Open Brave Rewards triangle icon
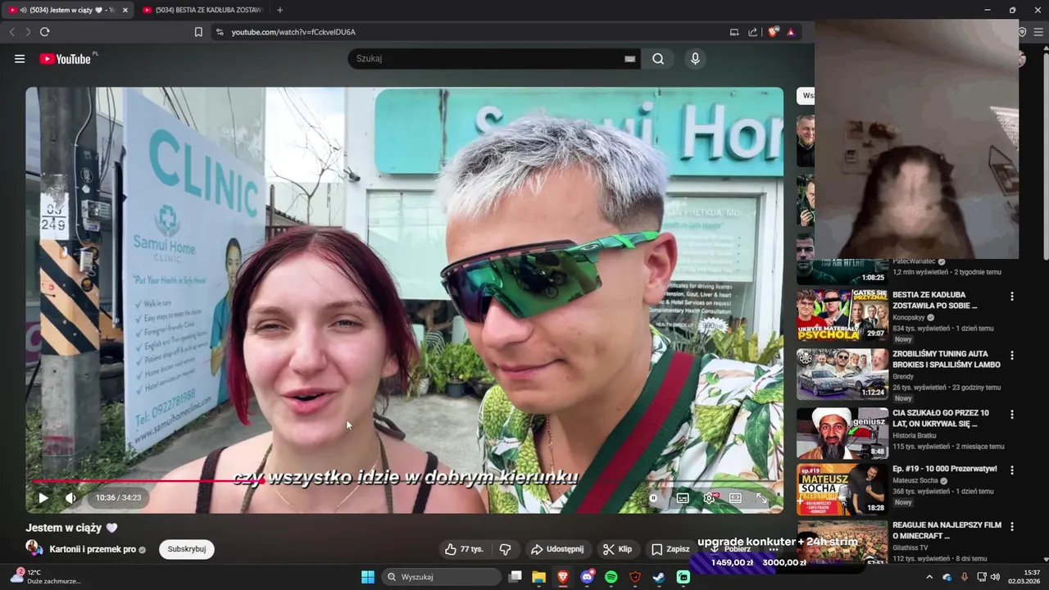1049x590 pixels. click(791, 32)
